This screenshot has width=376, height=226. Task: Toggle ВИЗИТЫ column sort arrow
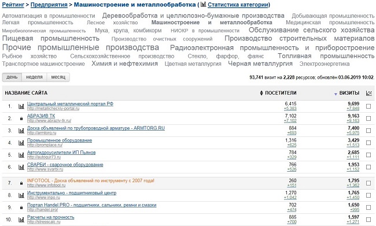point(336,94)
